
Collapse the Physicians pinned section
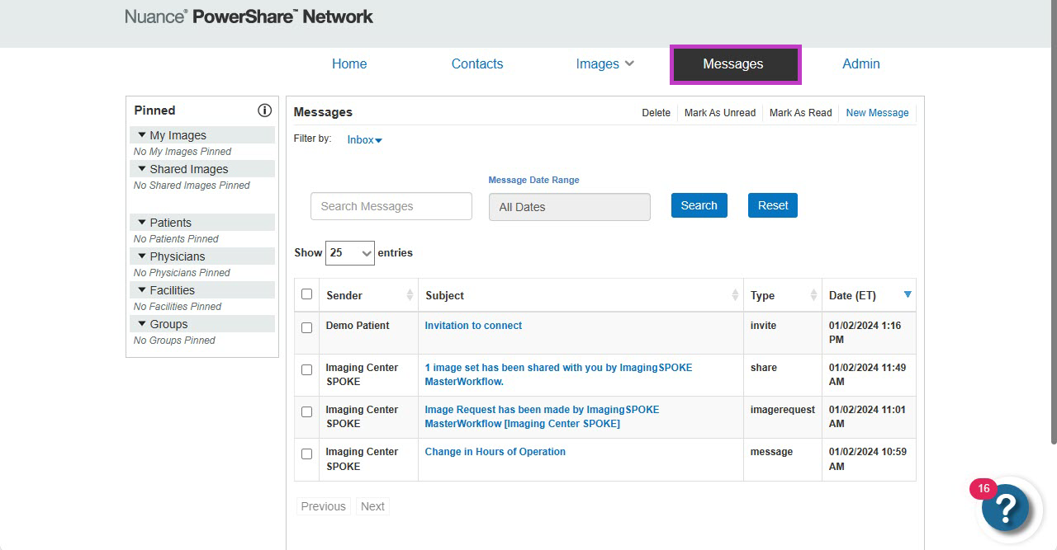(x=202, y=256)
